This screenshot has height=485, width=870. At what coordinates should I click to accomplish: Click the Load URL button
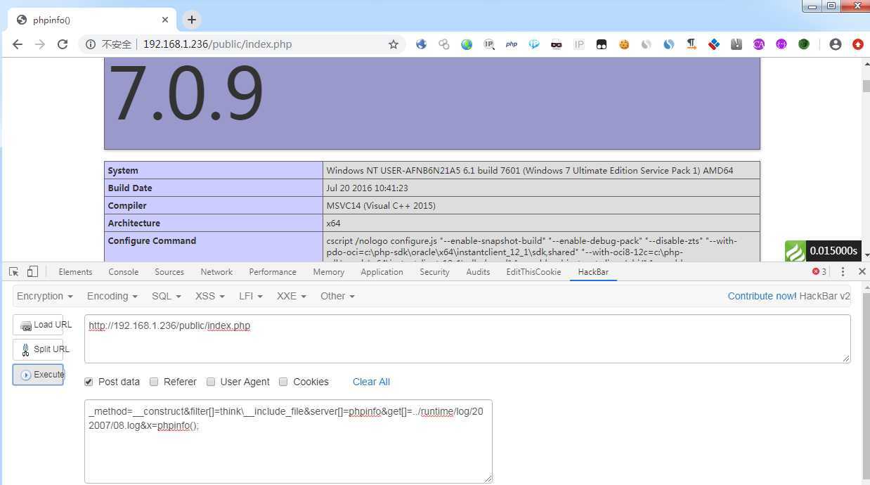38,325
